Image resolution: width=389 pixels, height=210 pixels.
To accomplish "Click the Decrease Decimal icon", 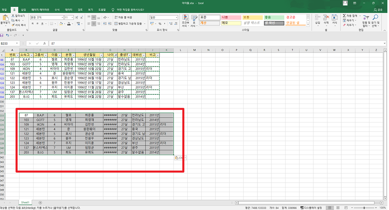I will click(x=176, y=24).
